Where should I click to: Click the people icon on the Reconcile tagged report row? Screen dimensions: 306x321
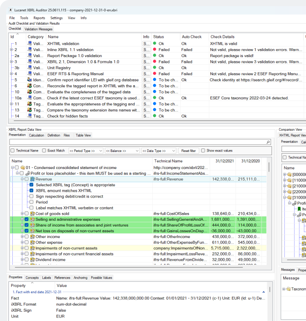click(30, 86)
